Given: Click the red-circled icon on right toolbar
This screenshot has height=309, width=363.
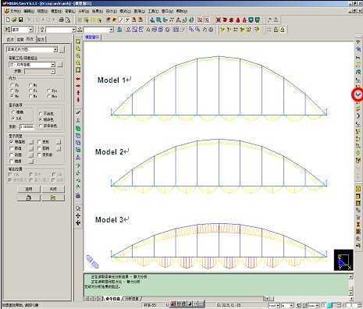Looking at the screenshot, I should (x=358, y=94).
